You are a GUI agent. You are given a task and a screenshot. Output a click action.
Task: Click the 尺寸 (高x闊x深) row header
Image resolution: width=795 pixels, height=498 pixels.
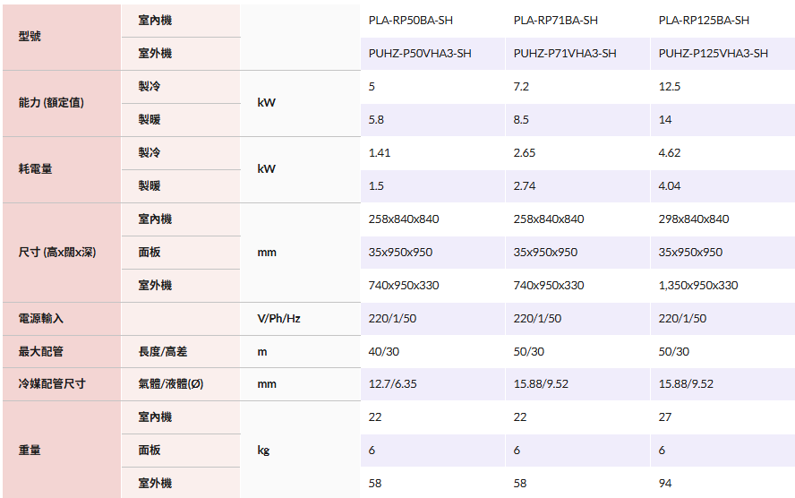pos(62,253)
